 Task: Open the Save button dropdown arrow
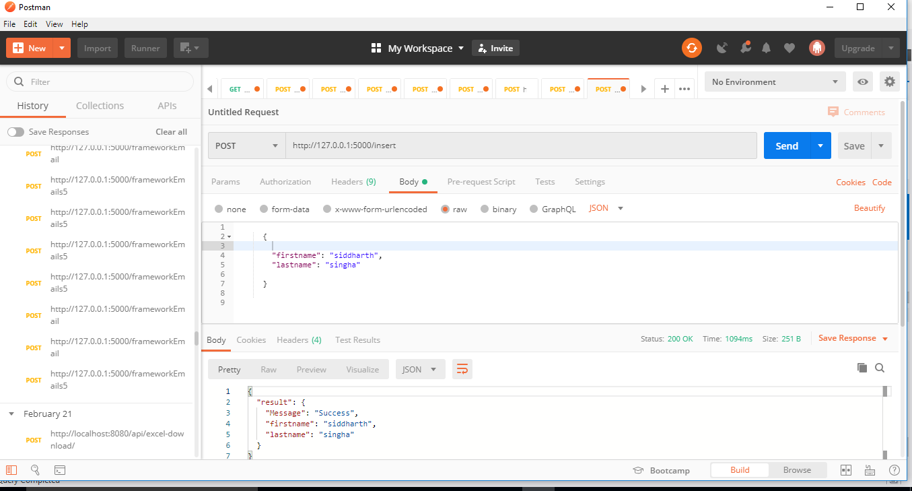tap(881, 145)
